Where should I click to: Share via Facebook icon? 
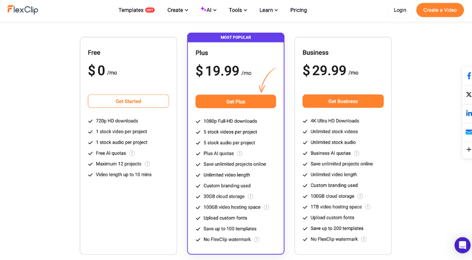point(469,76)
